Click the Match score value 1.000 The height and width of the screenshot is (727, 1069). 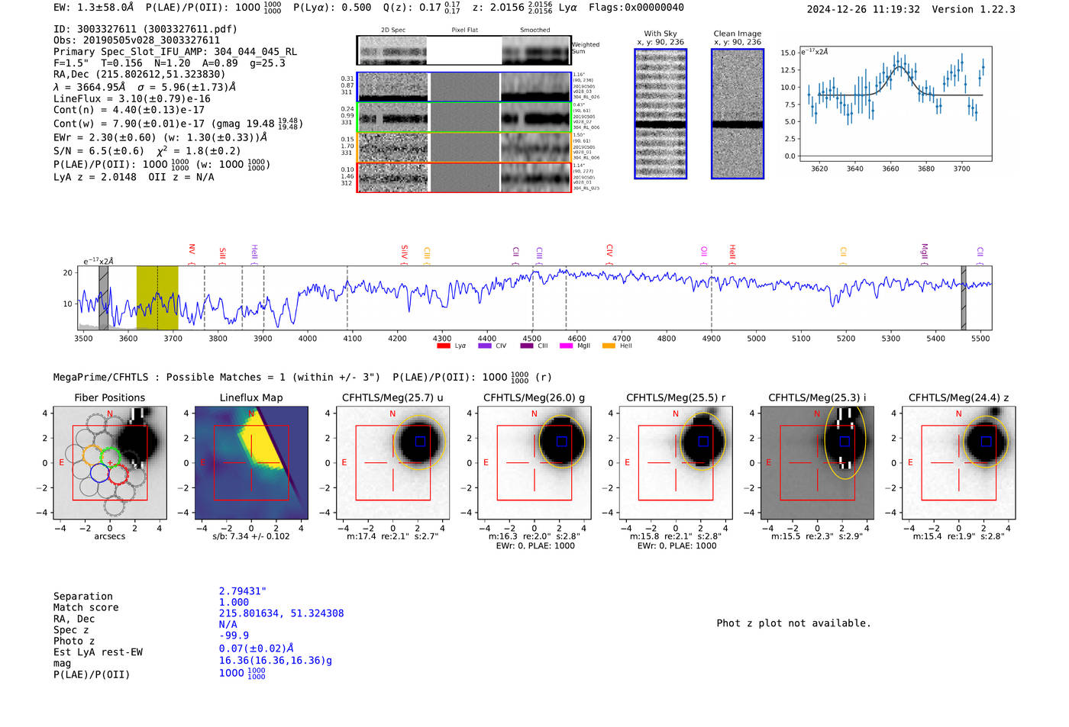234,602
